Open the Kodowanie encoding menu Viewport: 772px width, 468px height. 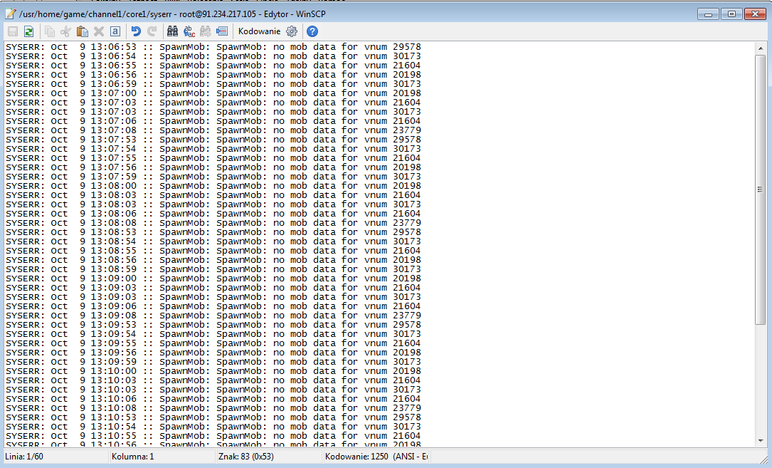(x=259, y=31)
